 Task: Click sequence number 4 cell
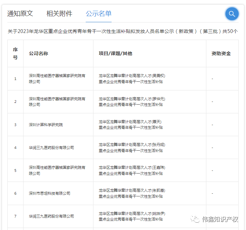point(15,148)
